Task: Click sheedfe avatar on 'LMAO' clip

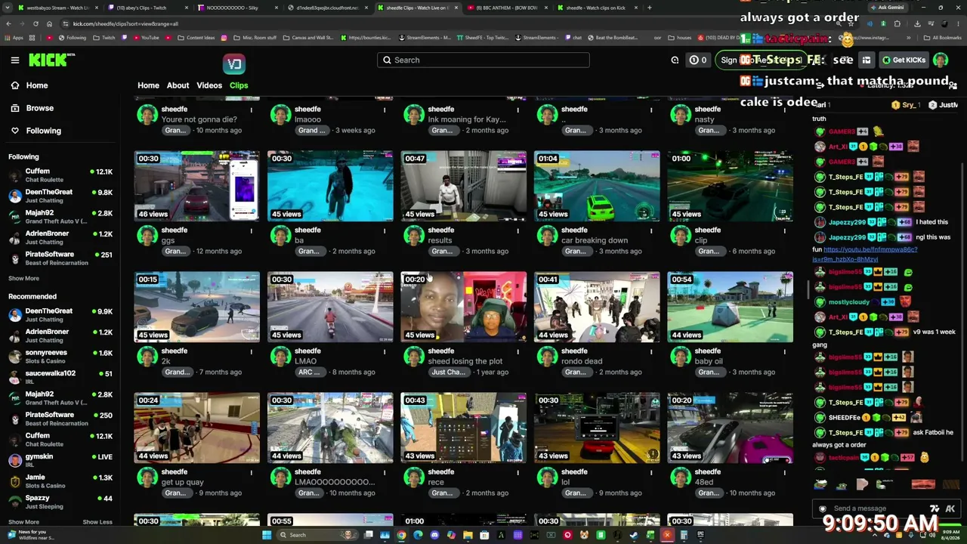Action: tap(281, 357)
